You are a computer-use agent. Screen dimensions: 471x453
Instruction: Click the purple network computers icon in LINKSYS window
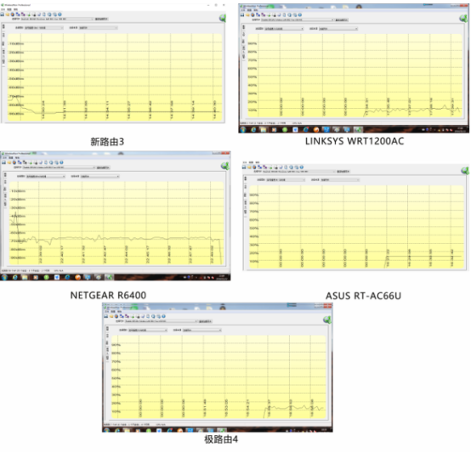[x=264, y=14]
